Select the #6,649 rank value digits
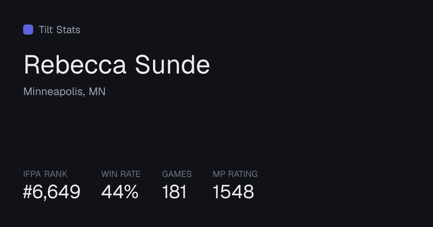The height and width of the screenshot is (227, 433). pos(52,192)
